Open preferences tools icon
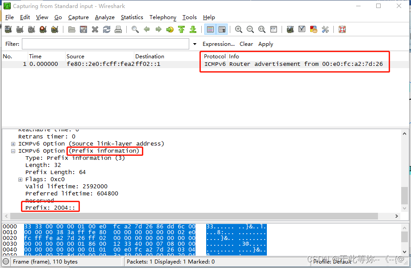This screenshot has height=268, width=411. point(325,29)
